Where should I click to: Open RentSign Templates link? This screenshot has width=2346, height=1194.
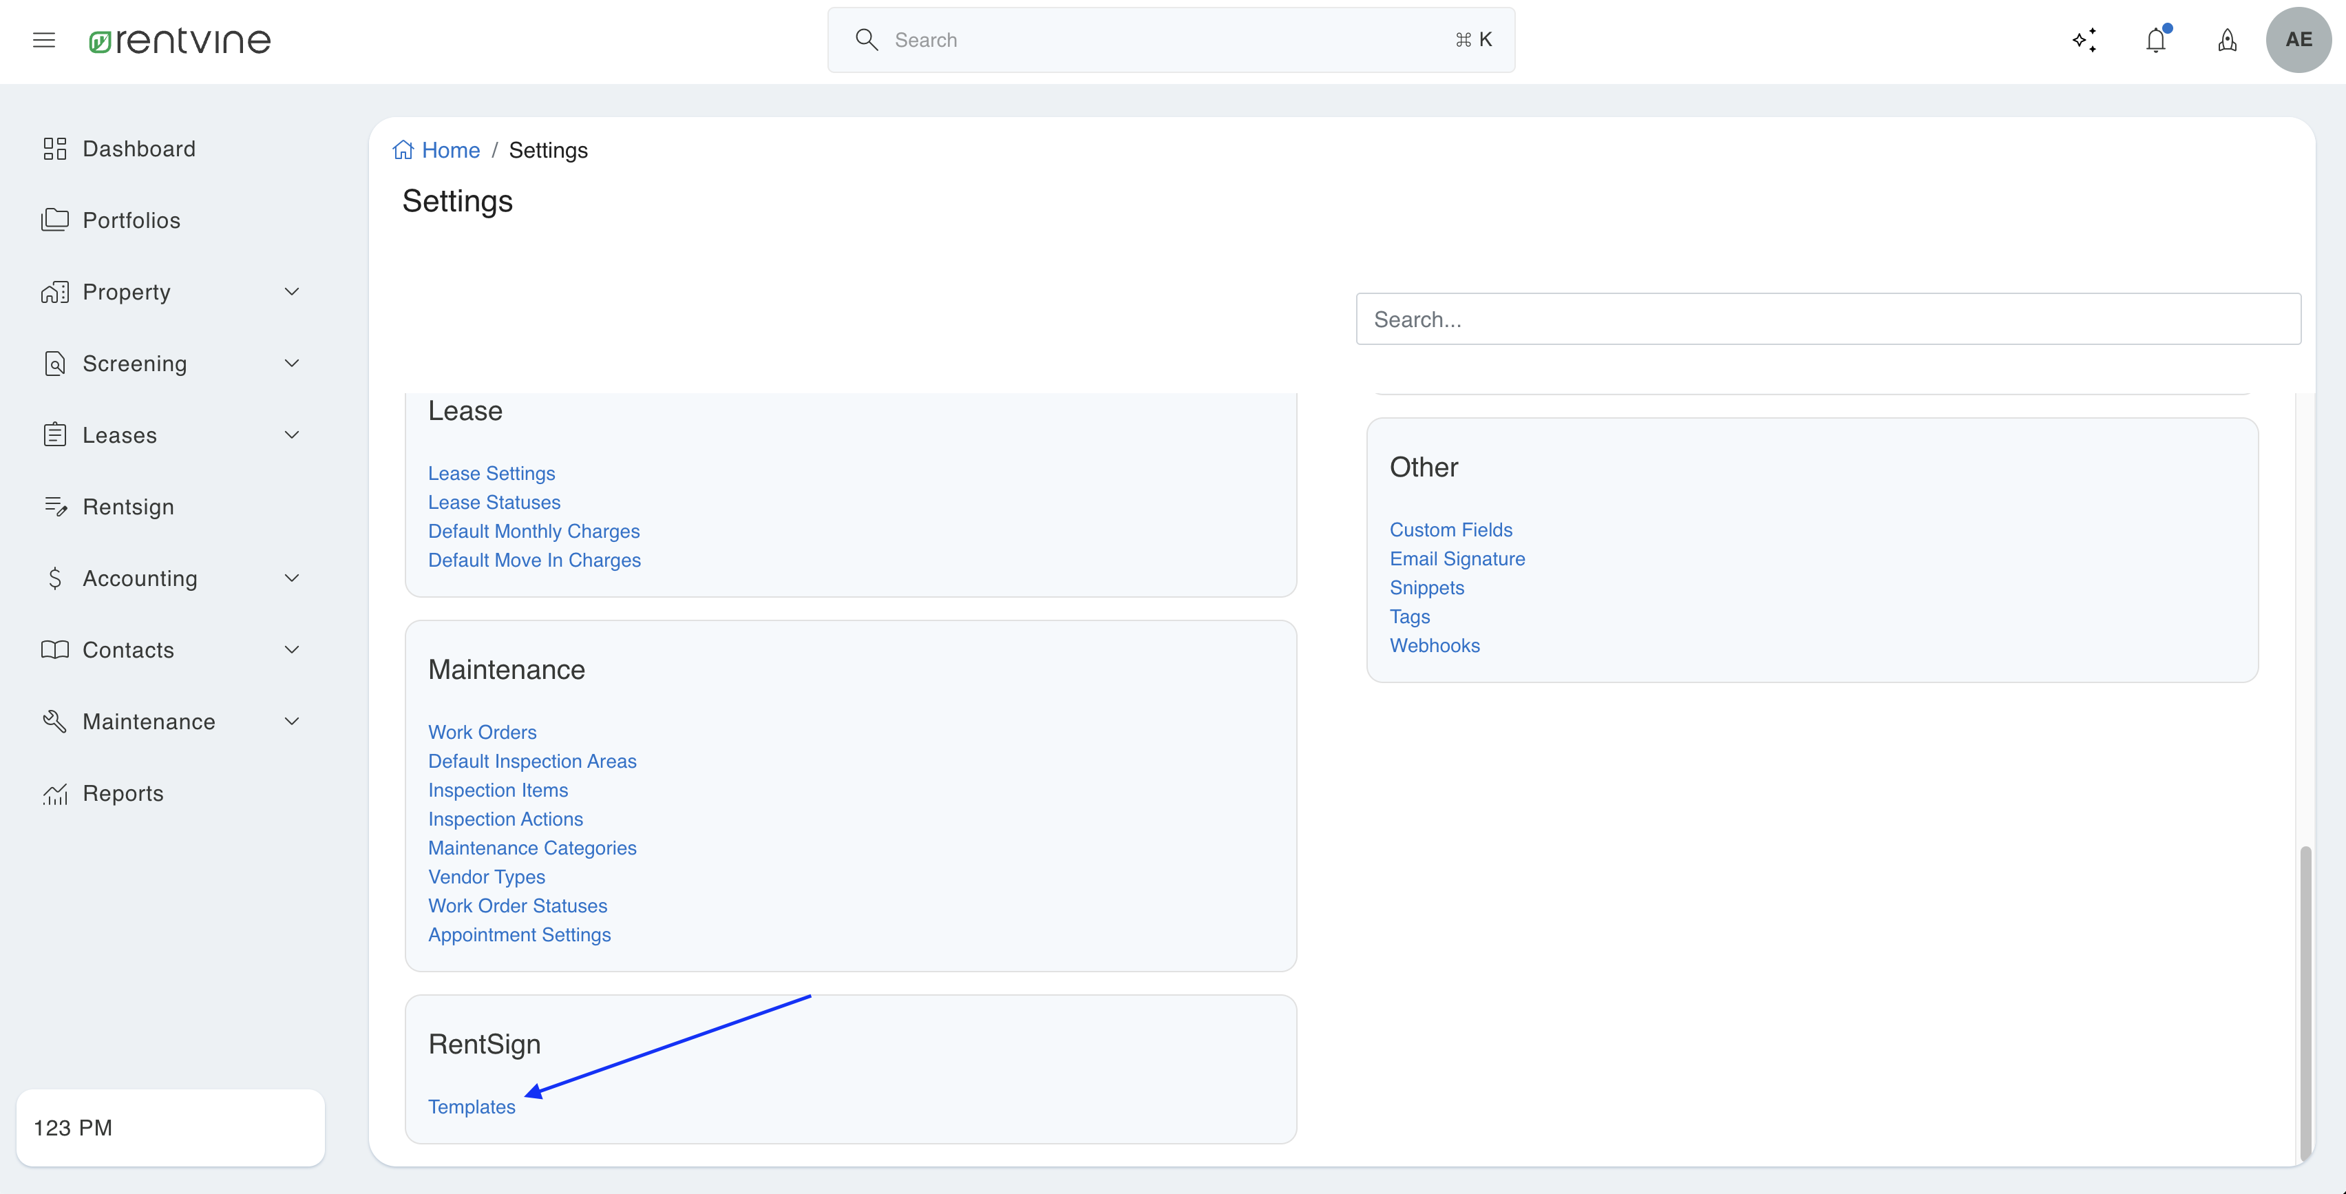click(471, 1107)
